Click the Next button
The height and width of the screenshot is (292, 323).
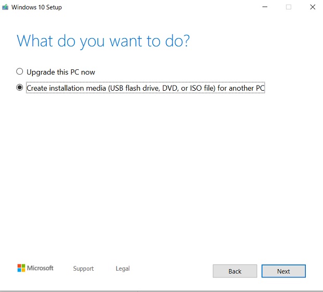click(283, 271)
